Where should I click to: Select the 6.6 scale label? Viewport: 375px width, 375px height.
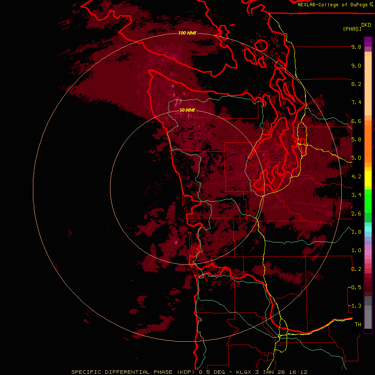[356, 121]
